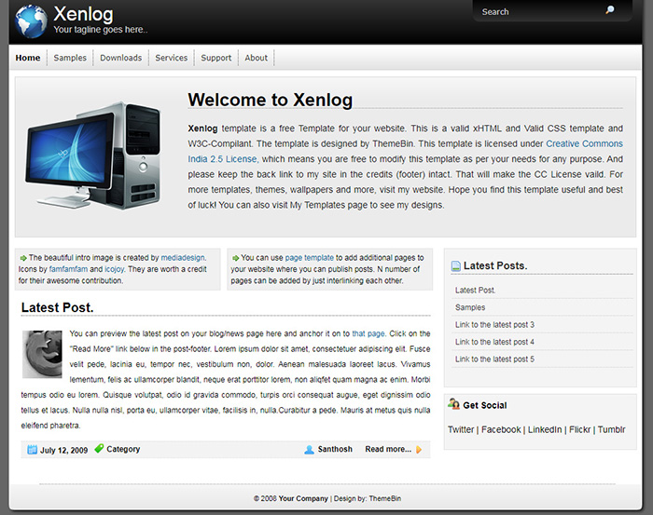Click the 'Read more...' link
This screenshot has height=515, width=653.
(x=388, y=449)
